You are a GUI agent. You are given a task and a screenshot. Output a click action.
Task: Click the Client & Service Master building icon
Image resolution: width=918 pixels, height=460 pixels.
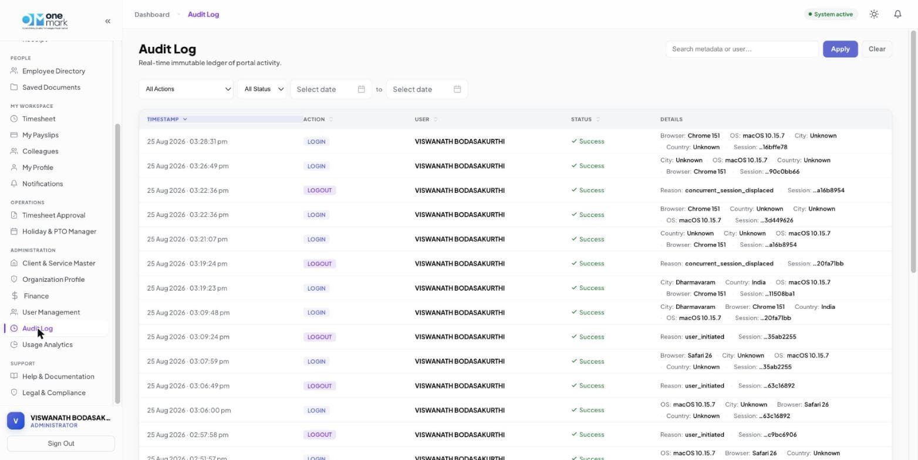(x=14, y=263)
